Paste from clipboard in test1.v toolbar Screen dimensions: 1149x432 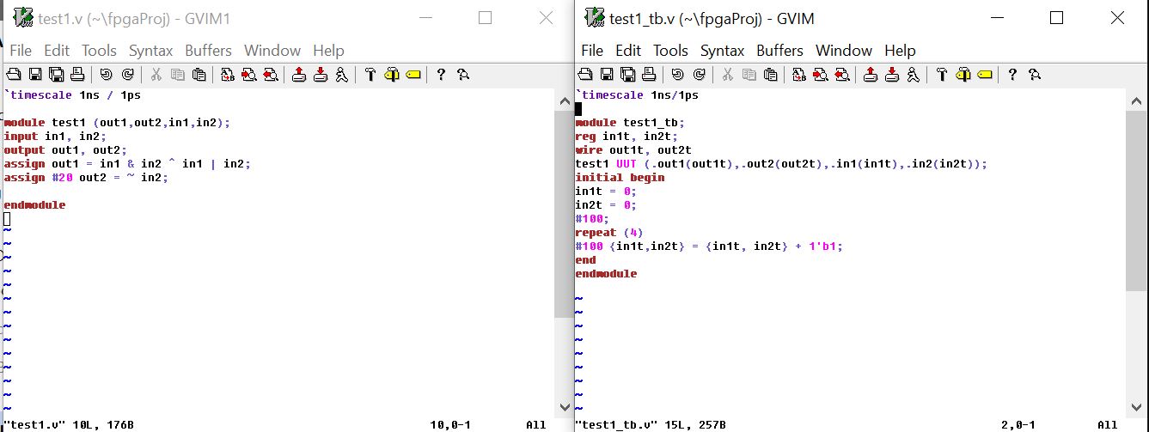[x=199, y=75]
